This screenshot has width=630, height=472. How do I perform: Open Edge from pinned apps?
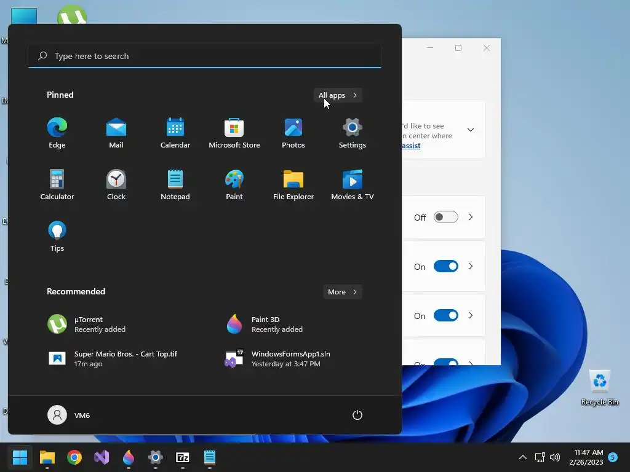[x=57, y=133]
